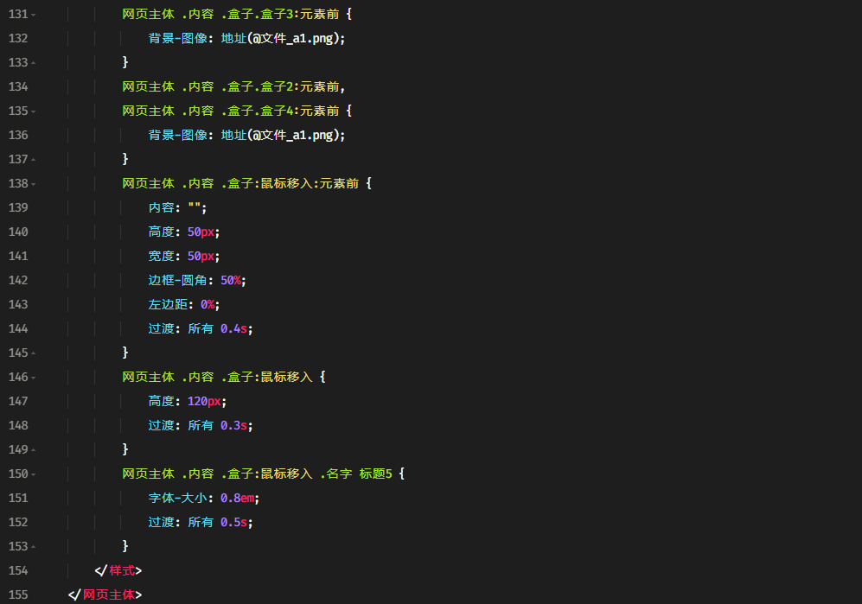Collapse the rule starting on line 135

[34, 111]
